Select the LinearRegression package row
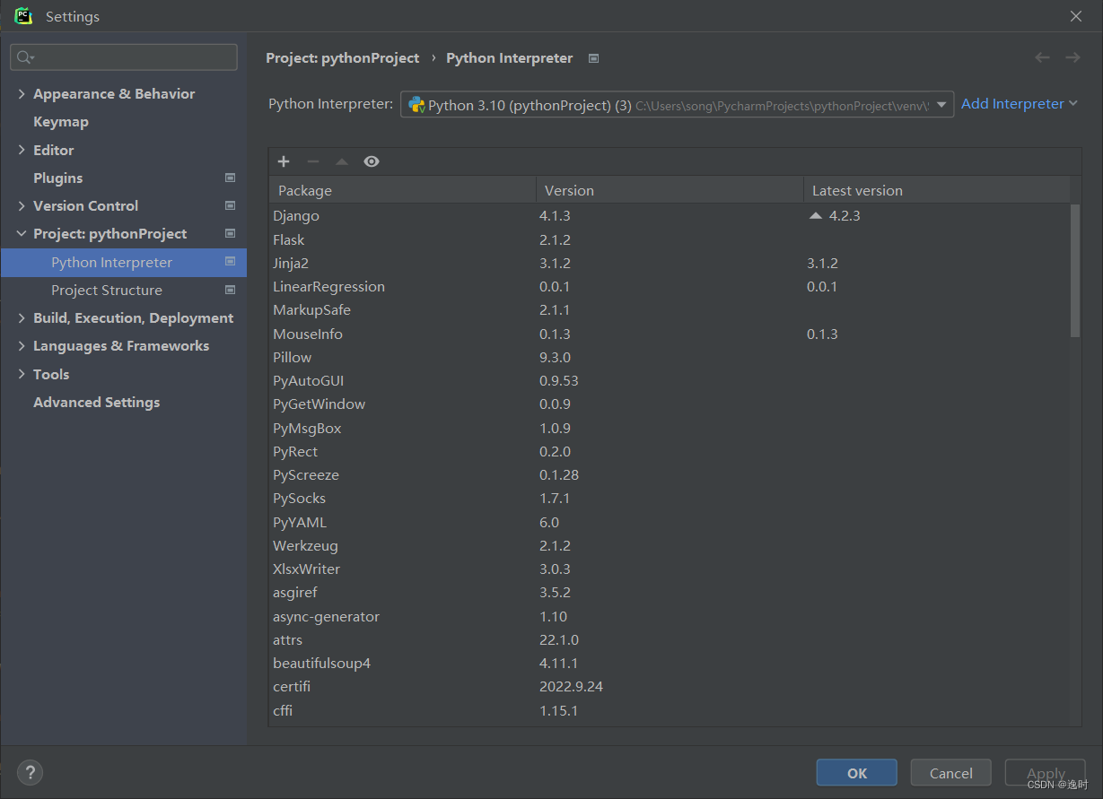The image size is (1103, 799). coord(670,286)
